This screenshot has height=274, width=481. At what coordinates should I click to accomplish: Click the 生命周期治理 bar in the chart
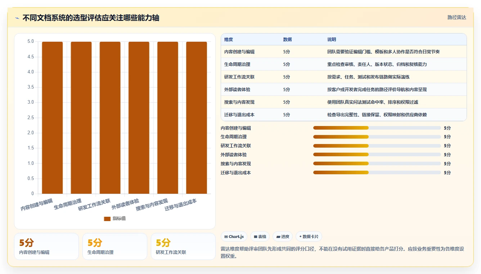click(81, 118)
